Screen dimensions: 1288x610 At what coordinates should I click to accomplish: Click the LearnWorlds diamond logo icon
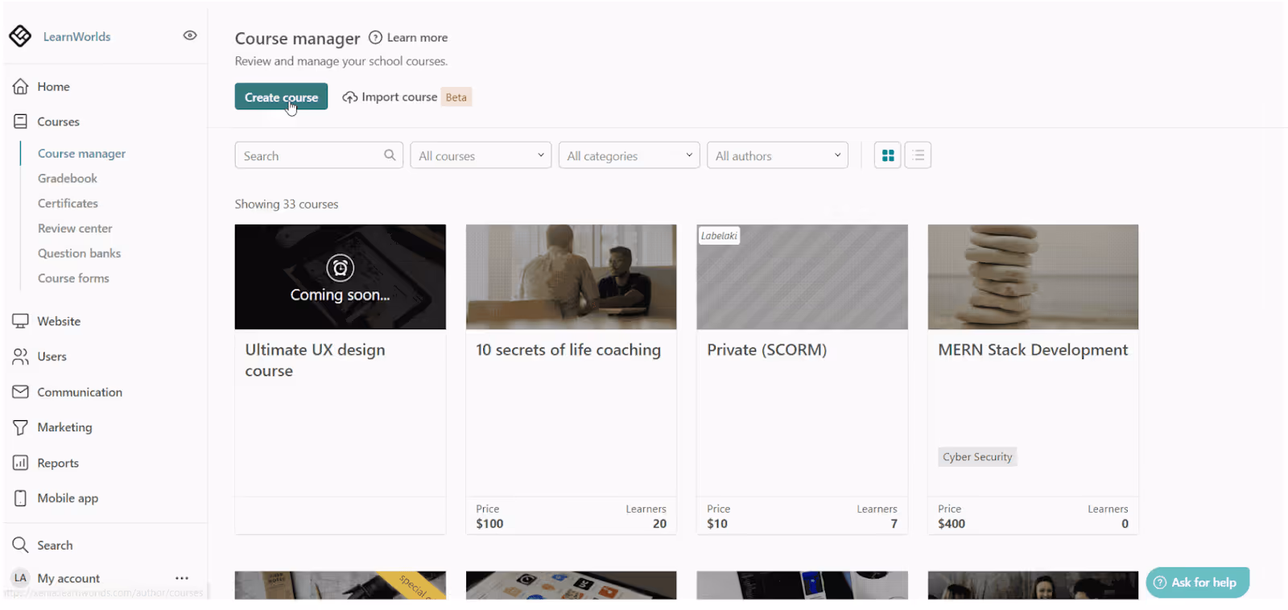(x=20, y=36)
